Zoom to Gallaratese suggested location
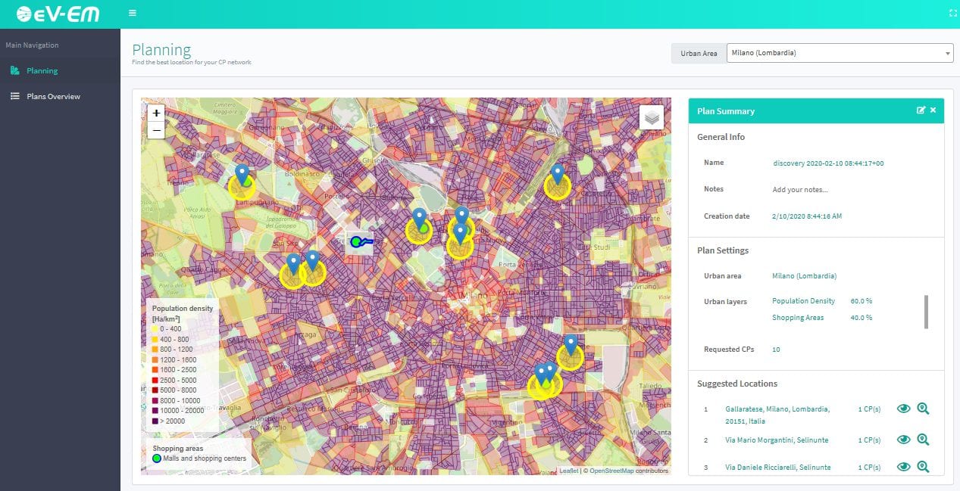Screen dimensions: 960x491 pyautogui.click(x=922, y=409)
